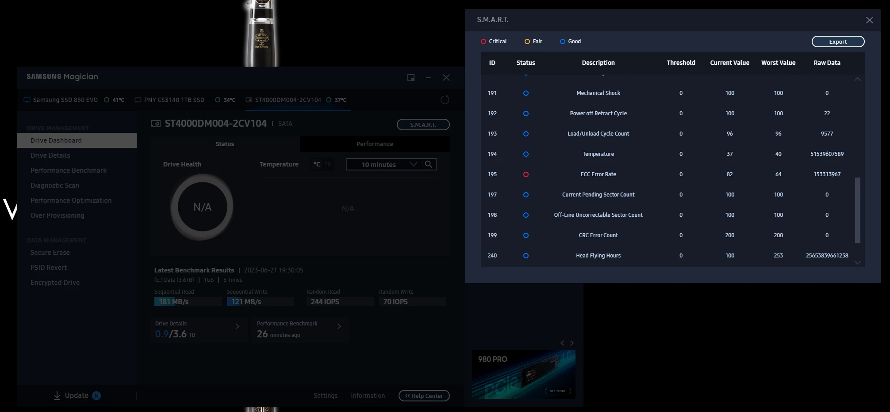
Task: Open Performance Benchmark in sidebar
Action: click(x=69, y=170)
